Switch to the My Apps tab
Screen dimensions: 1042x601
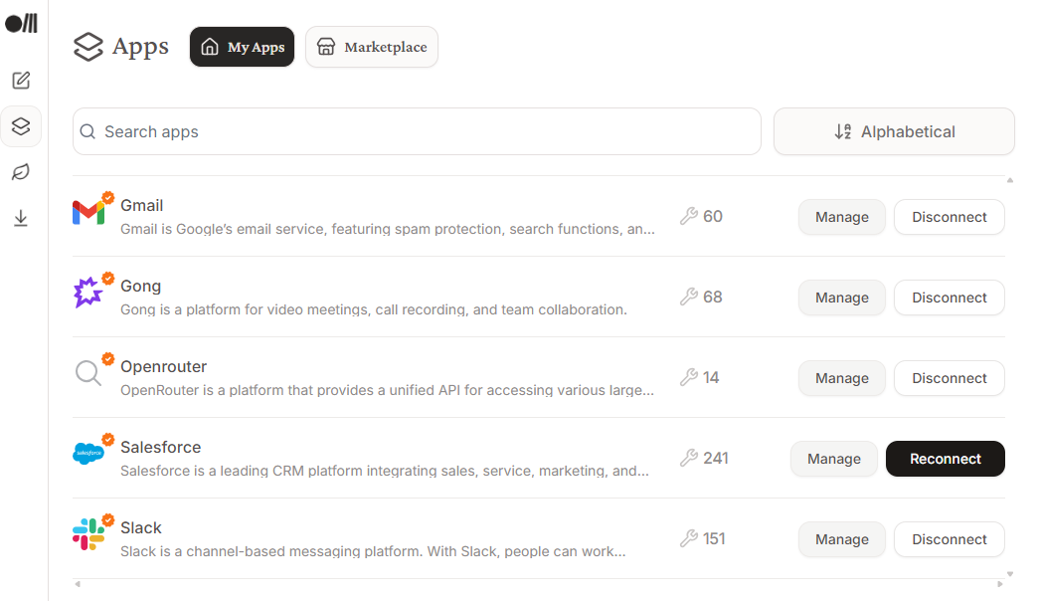(x=242, y=47)
